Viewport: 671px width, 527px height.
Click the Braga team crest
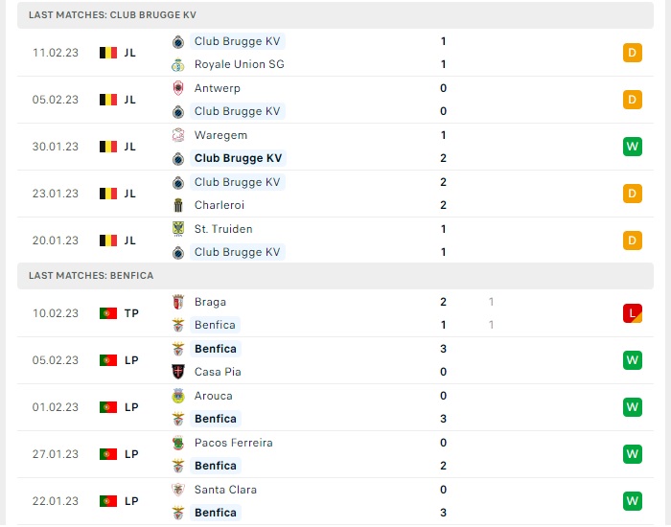point(178,302)
